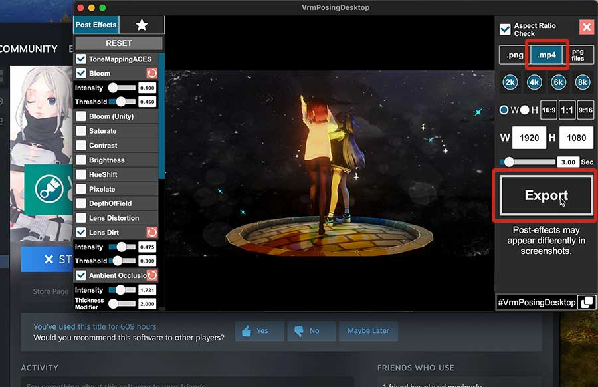
Task: Disable the Bloom effect checkbox
Action: click(81, 73)
